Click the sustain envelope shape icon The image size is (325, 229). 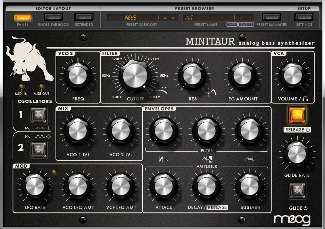(250, 159)
